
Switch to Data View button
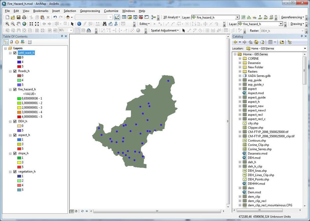pos(72,211)
